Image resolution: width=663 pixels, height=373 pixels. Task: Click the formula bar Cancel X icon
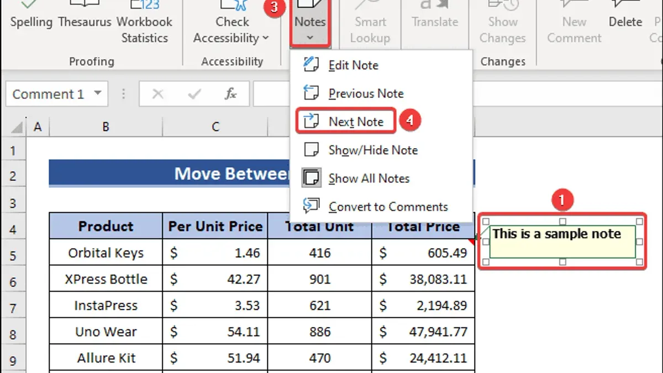pos(157,94)
